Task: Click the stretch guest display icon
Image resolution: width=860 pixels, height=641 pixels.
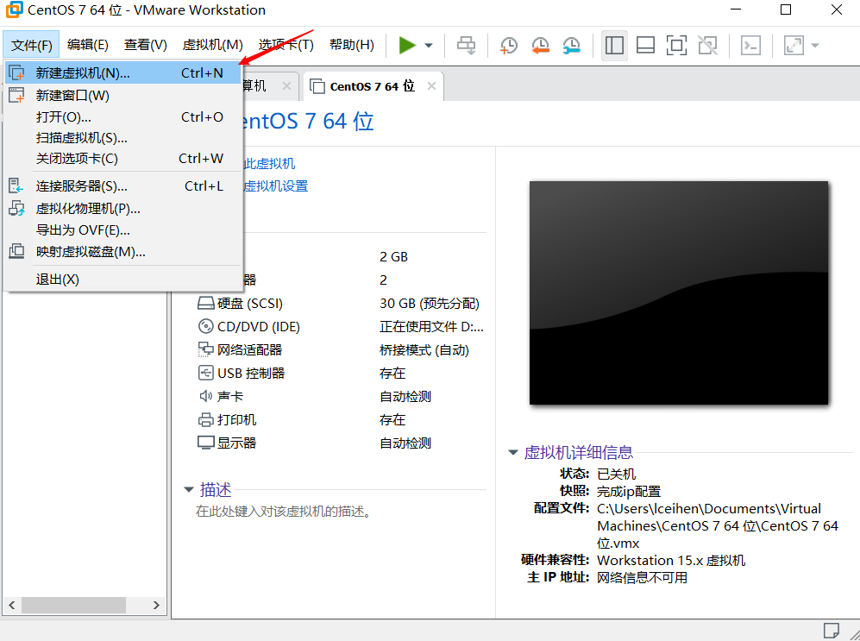Action: coord(794,46)
